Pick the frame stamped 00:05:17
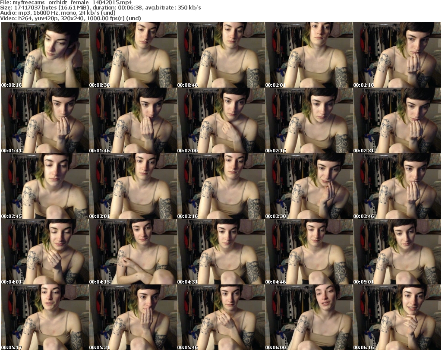 pos(45,317)
